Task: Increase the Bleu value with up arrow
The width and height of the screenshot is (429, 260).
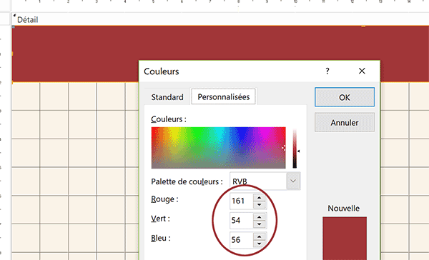Action: pyautogui.click(x=259, y=236)
